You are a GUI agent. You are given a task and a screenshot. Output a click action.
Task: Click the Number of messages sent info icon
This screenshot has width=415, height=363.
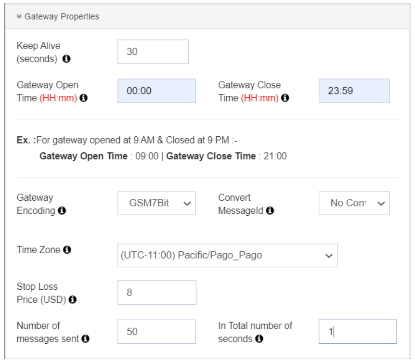85,339
